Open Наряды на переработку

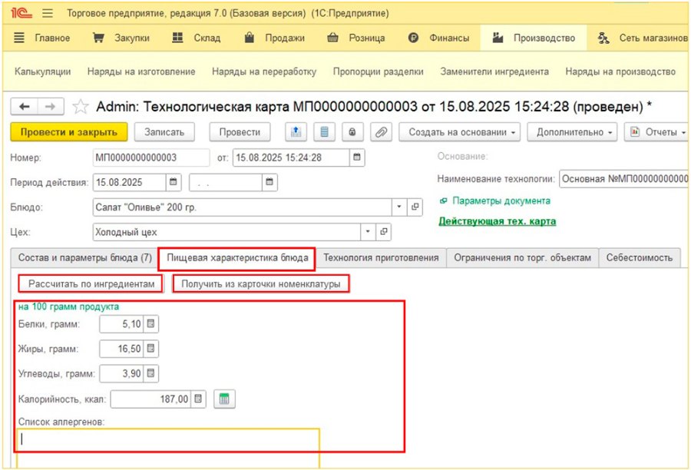point(264,71)
